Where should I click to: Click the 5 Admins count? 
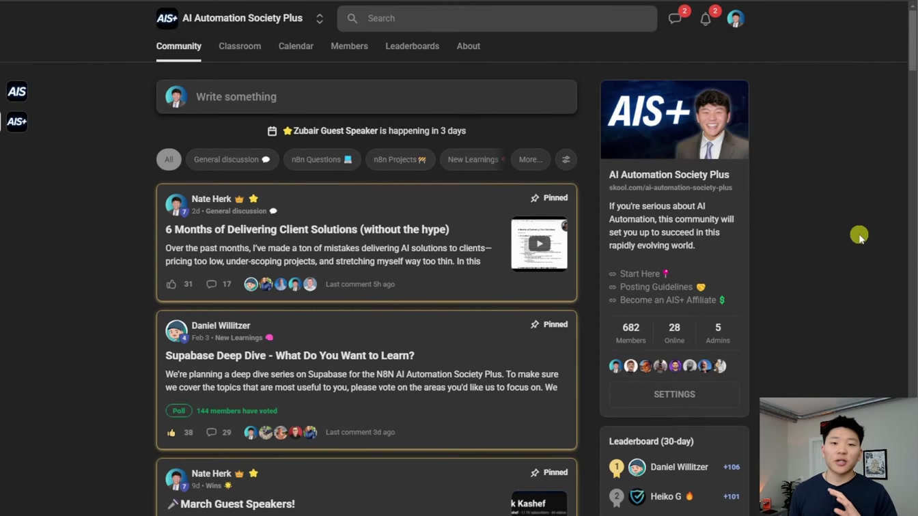tap(717, 333)
